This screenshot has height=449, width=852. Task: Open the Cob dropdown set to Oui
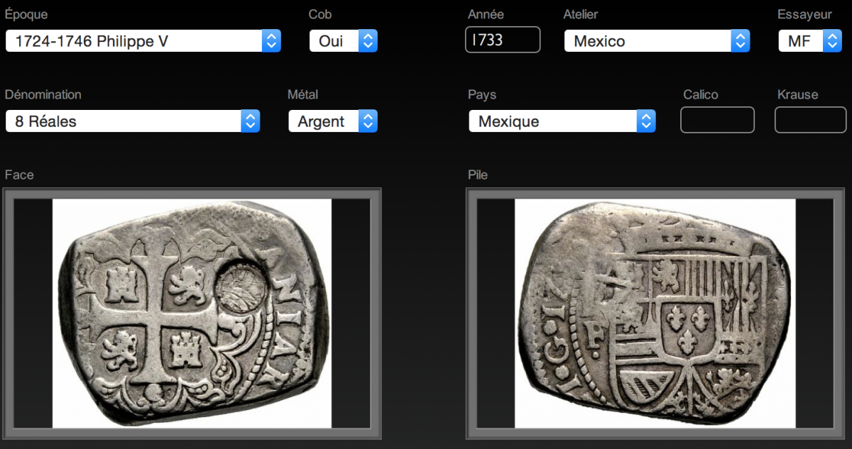[343, 40]
